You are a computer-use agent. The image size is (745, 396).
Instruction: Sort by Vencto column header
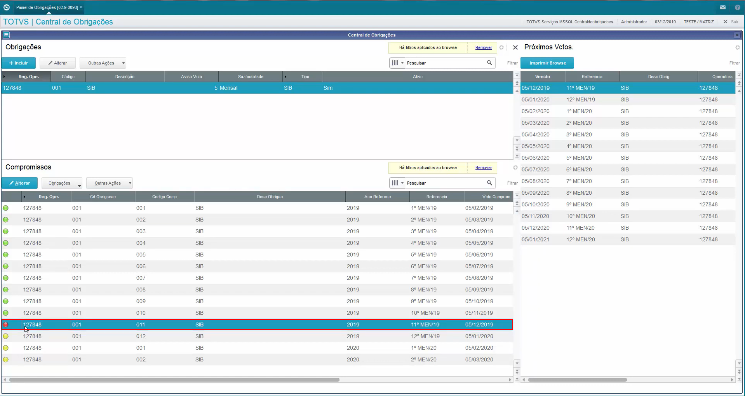coord(542,77)
